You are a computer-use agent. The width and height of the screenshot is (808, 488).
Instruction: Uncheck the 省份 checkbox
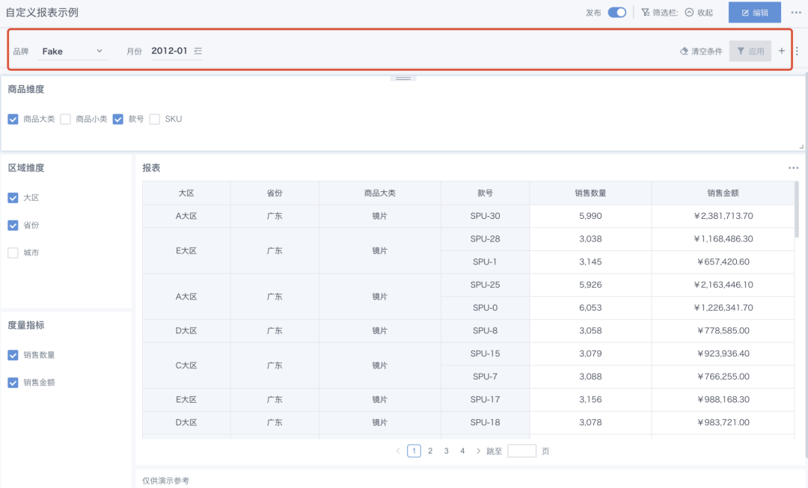coord(13,225)
